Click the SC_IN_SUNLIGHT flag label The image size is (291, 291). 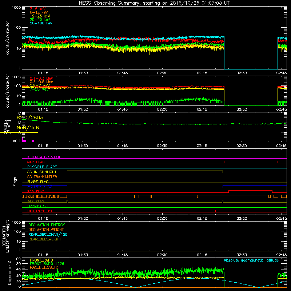point(42,172)
